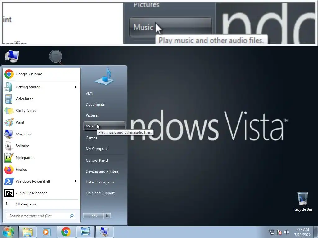318x238 pixels.
Task: Click the Calculator label text
Action: pyautogui.click(x=24, y=99)
